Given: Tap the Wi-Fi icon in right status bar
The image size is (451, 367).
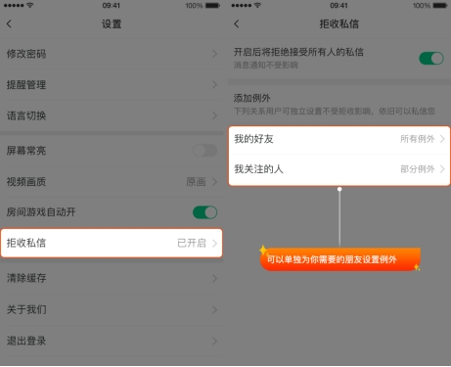Looking at the screenshot, I should [257, 5].
